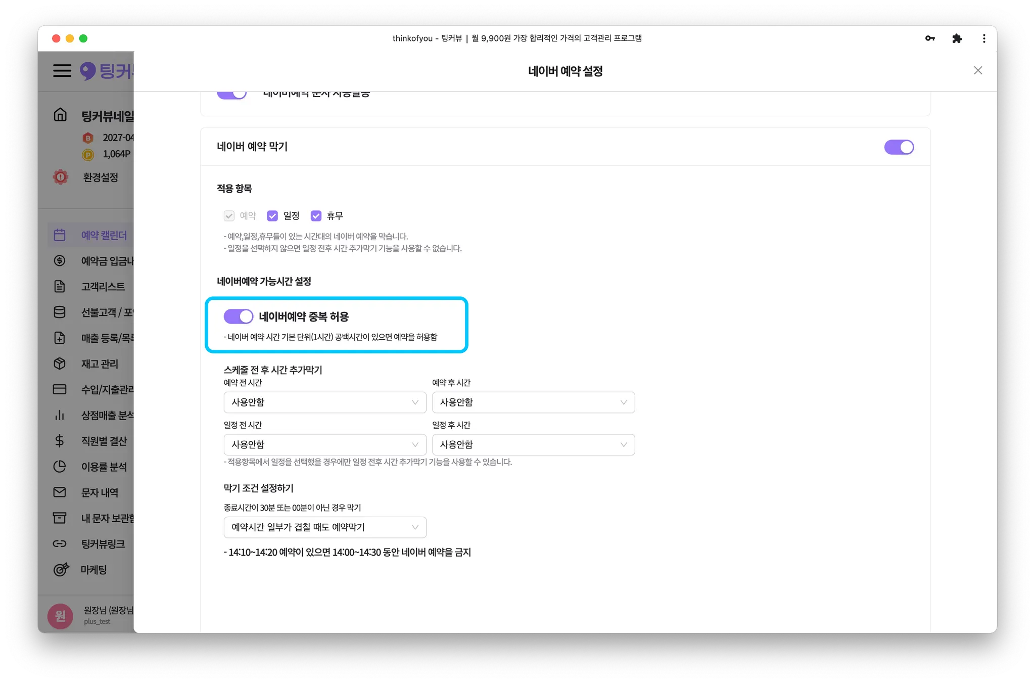Click the dollar icon for 직원별 결산

(x=60, y=441)
